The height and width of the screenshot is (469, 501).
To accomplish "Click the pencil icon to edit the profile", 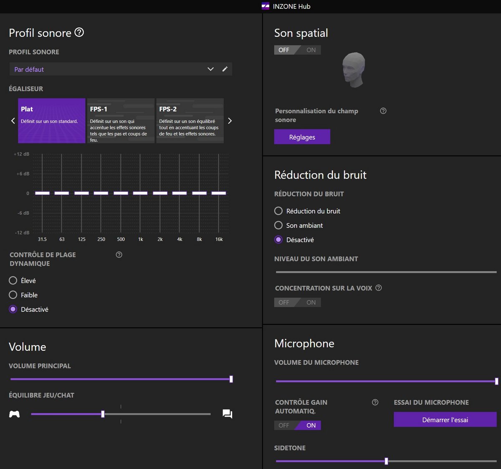I will [225, 69].
